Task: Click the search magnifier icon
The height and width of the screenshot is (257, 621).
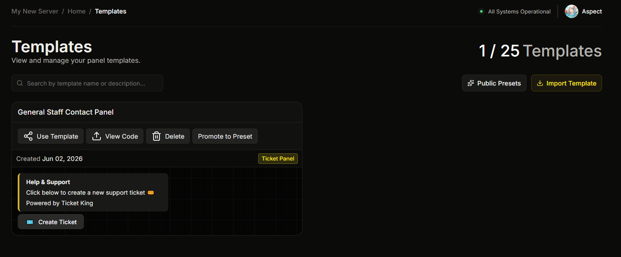Action: (x=20, y=83)
